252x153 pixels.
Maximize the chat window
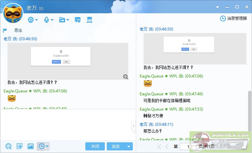click(237, 7)
